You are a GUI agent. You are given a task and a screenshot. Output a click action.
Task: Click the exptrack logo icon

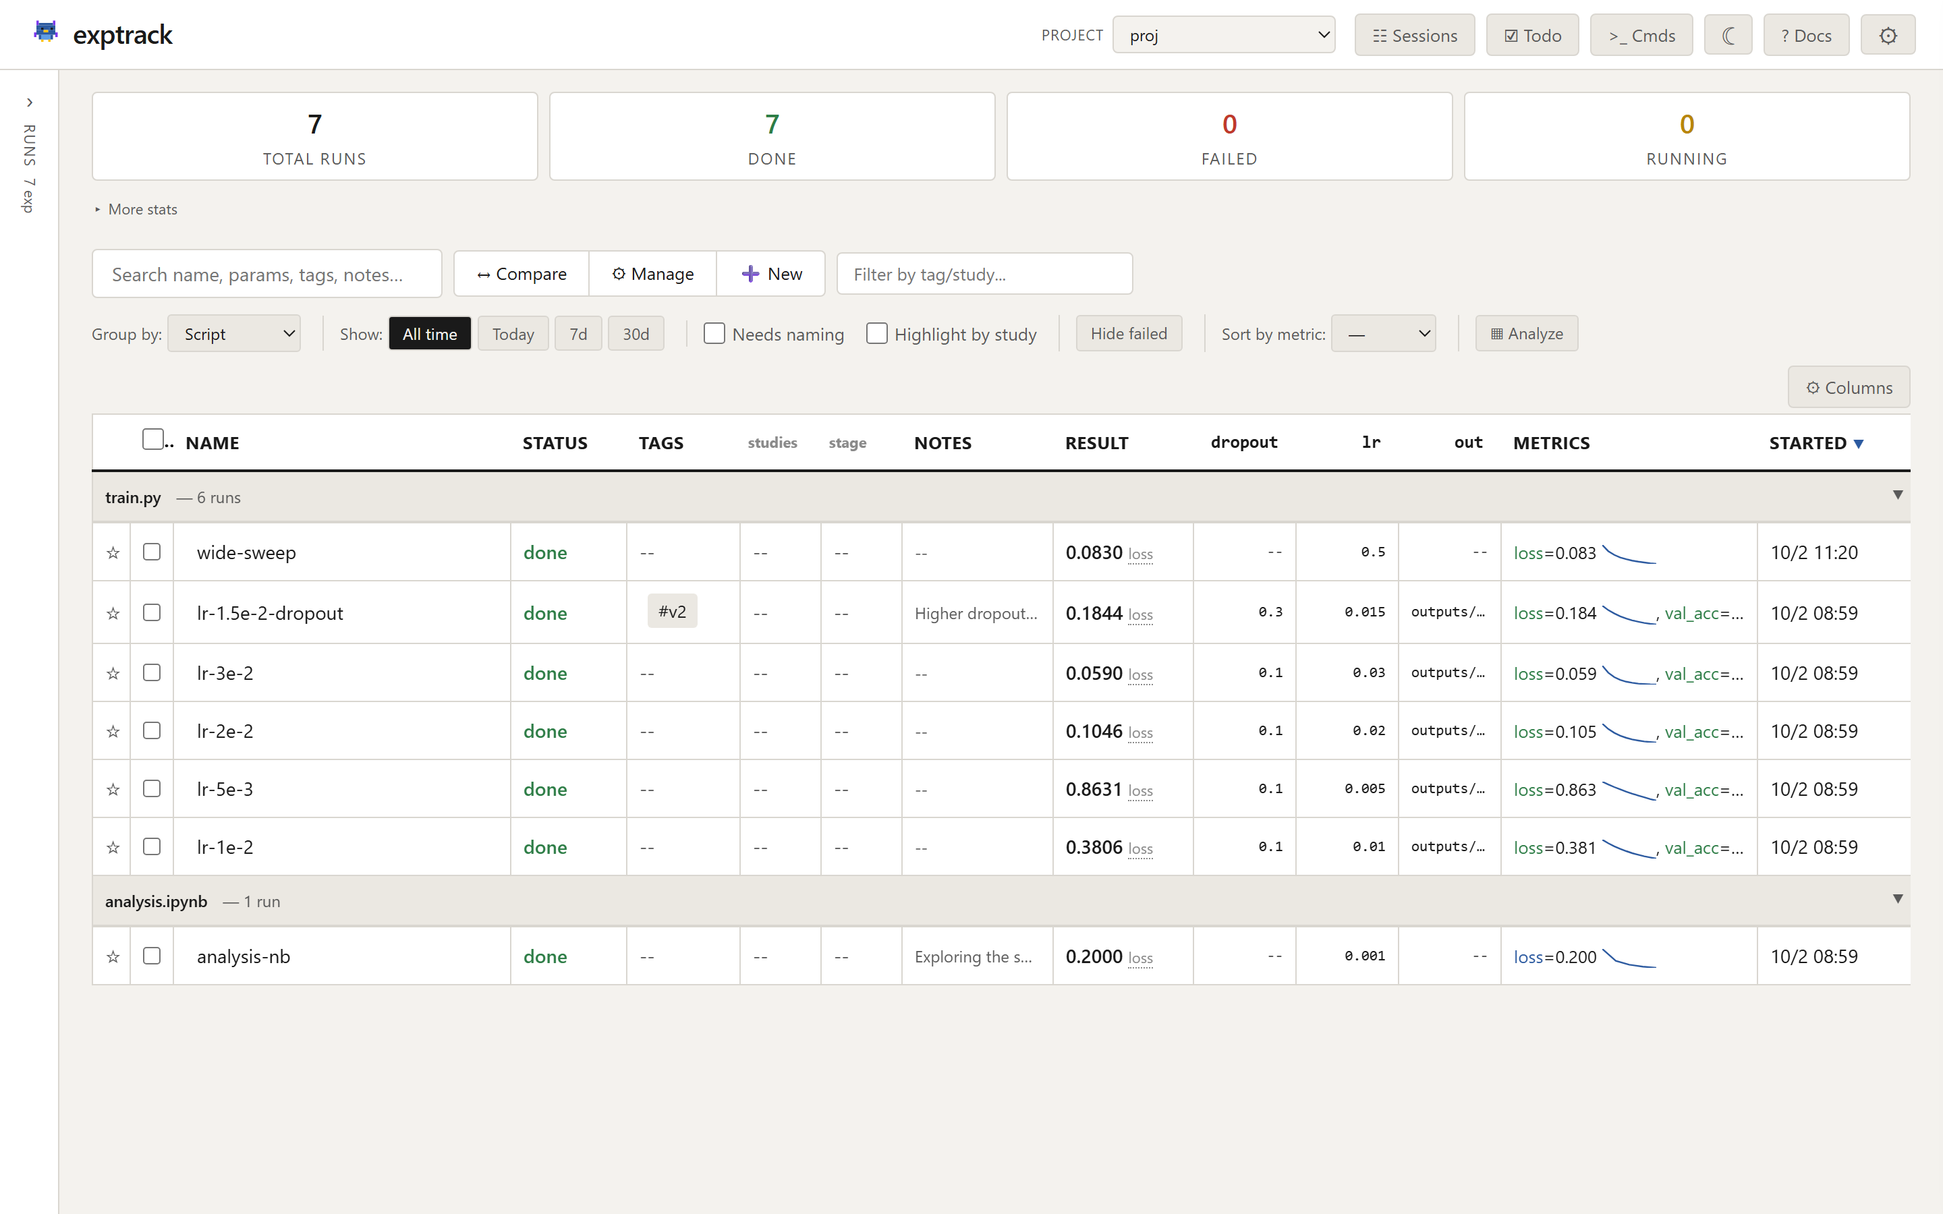[46, 32]
